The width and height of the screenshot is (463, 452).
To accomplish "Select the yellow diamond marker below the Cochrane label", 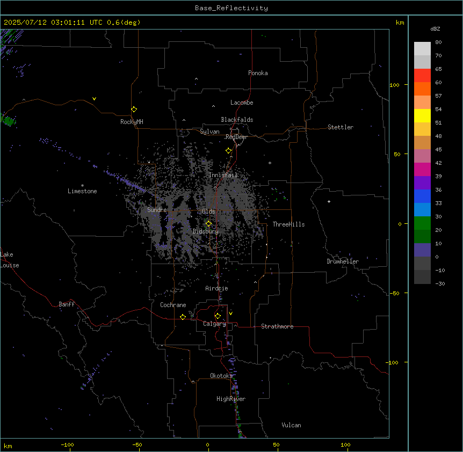I will tap(183, 317).
